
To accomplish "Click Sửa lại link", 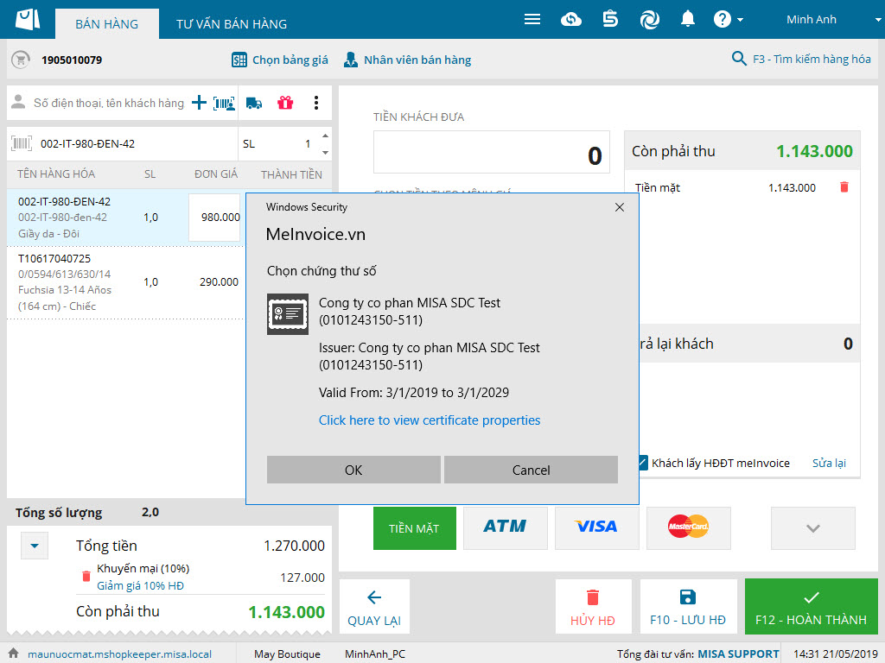I will (x=829, y=463).
